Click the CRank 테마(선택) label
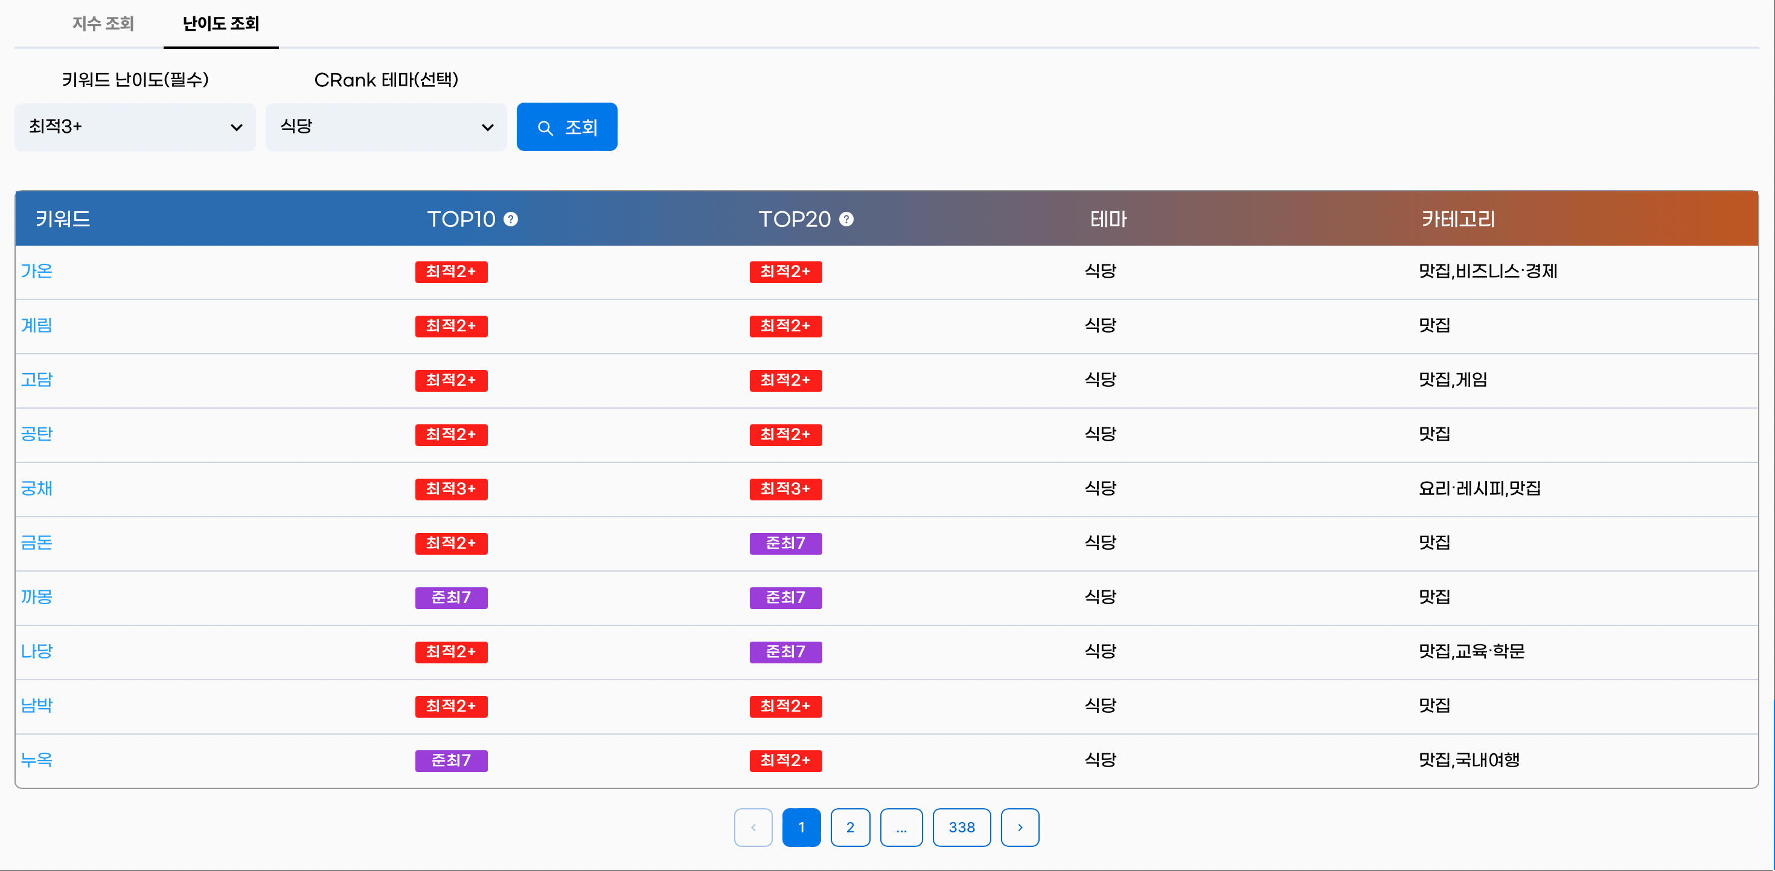The height and width of the screenshot is (871, 1775). [x=386, y=80]
